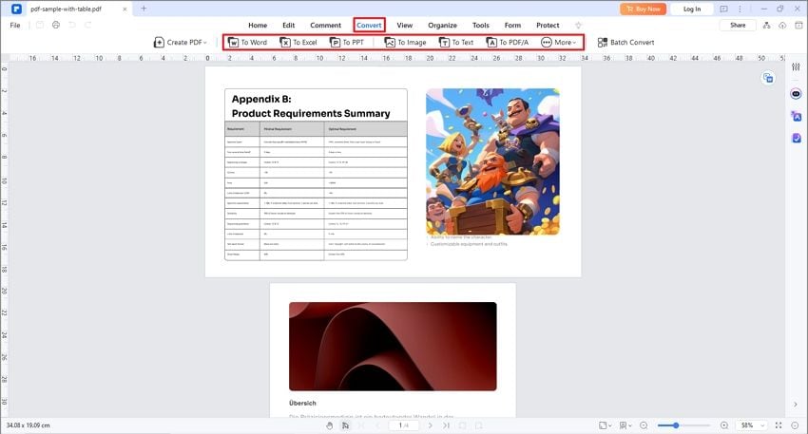Open Batch Convert
The height and width of the screenshot is (434, 808).
(625, 42)
